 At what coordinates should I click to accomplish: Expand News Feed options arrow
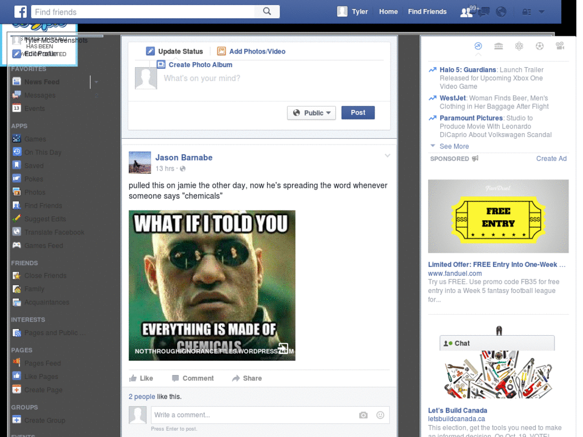[96, 82]
